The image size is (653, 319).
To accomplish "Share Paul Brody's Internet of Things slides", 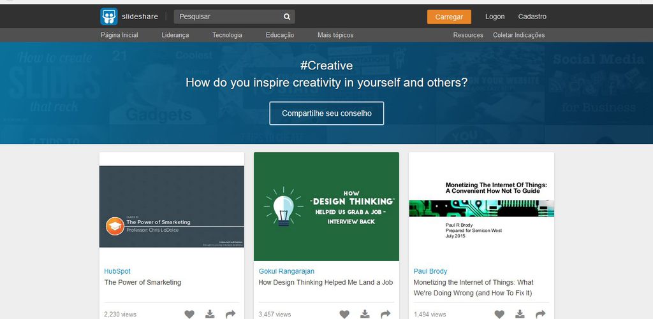I will pos(541,314).
